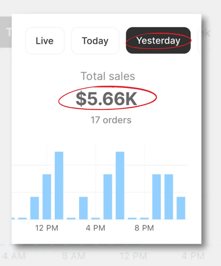Click the short bar just before 12 PM
221x266 pixels.
click(34, 208)
